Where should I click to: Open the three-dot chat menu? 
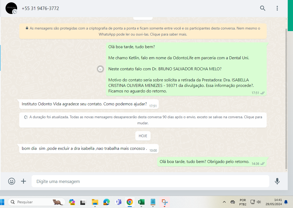[x=277, y=8]
